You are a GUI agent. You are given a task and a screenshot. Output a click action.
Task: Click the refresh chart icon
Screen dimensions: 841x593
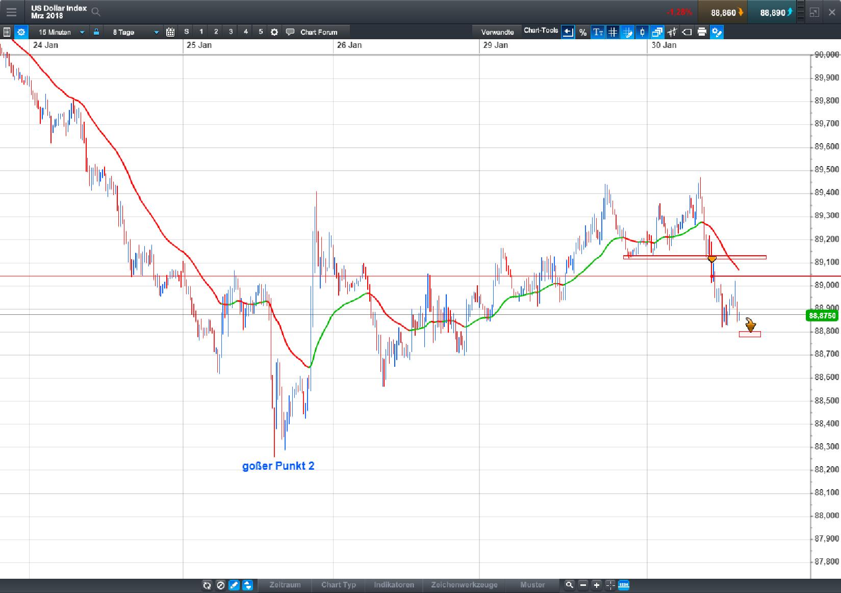coord(207,585)
